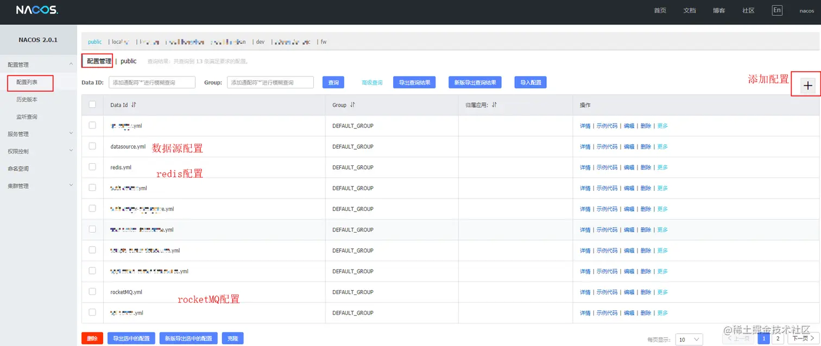This screenshot has width=821, height=346.
Task: Tick the checkbox for datasource.yml
Action: [92, 146]
